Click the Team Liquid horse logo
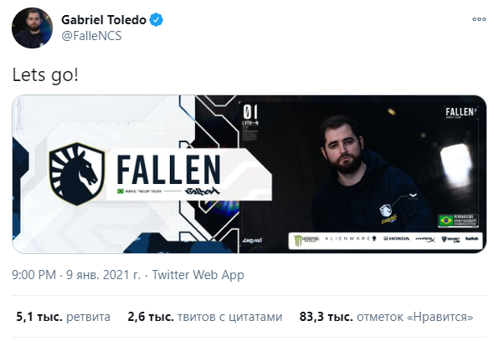This screenshot has height=341, width=499. (77, 174)
